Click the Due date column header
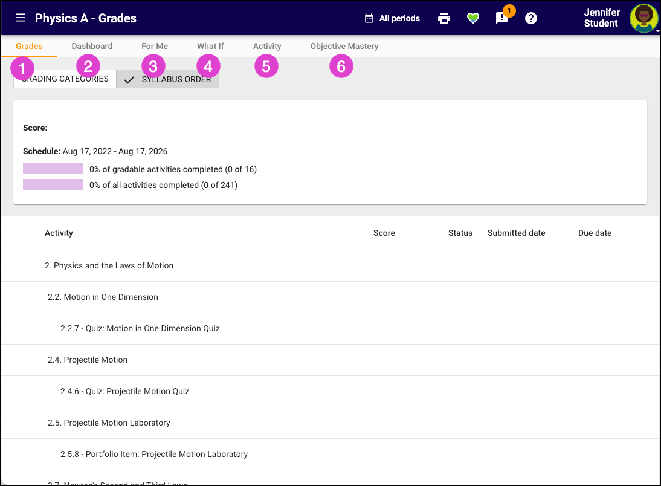This screenshot has height=486, width=661. point(595,233)
